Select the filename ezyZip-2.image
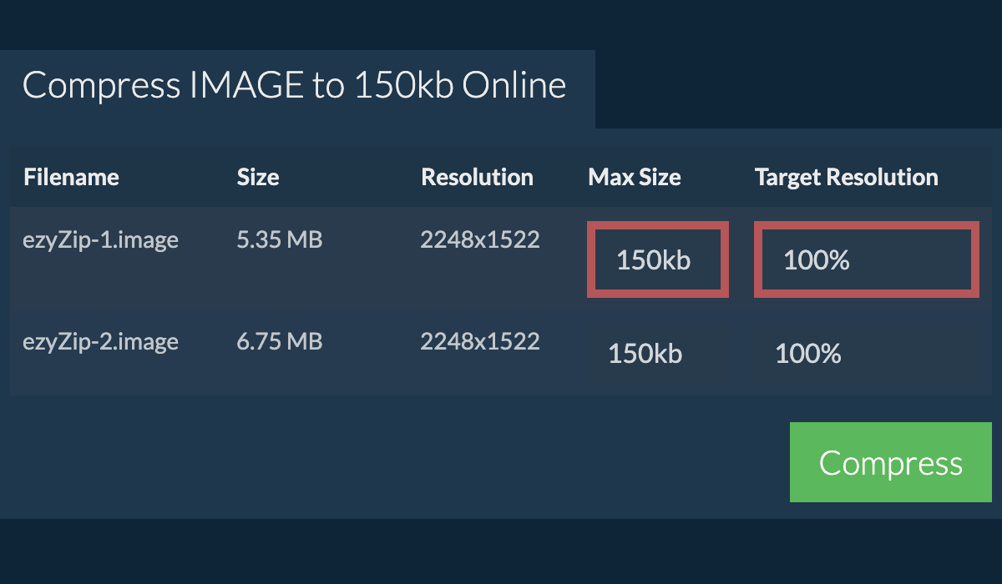1002x584 pixels. click(100, 341)
